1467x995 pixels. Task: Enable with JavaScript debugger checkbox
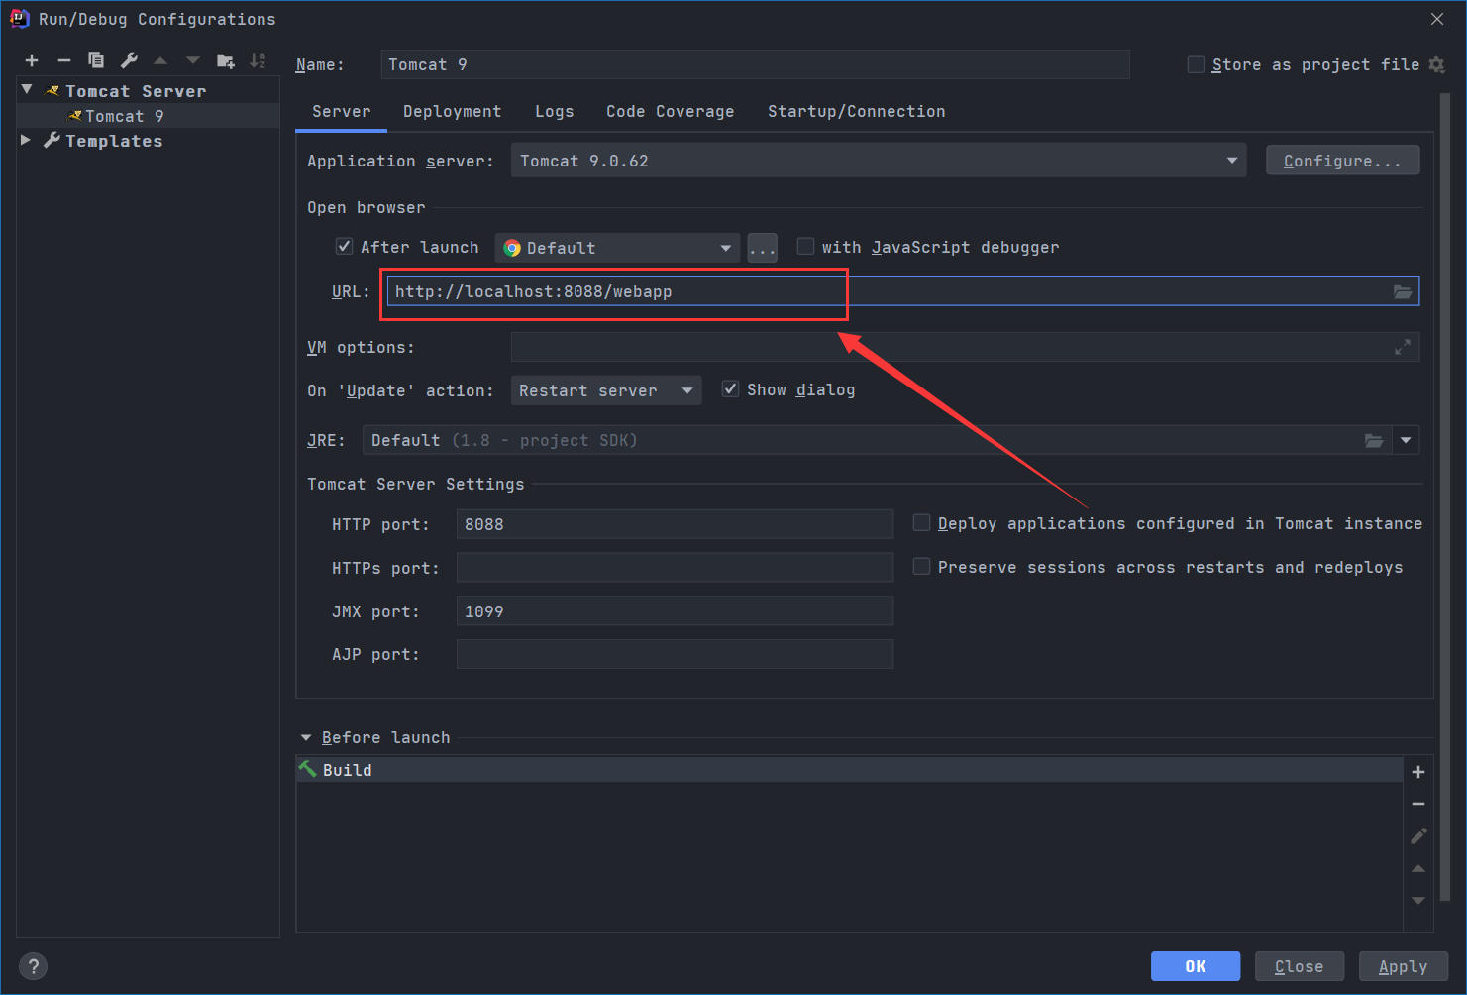805,246
